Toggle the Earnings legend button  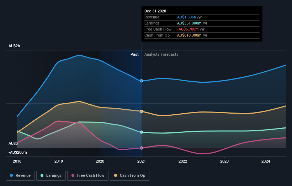click(x=51, y=176)
